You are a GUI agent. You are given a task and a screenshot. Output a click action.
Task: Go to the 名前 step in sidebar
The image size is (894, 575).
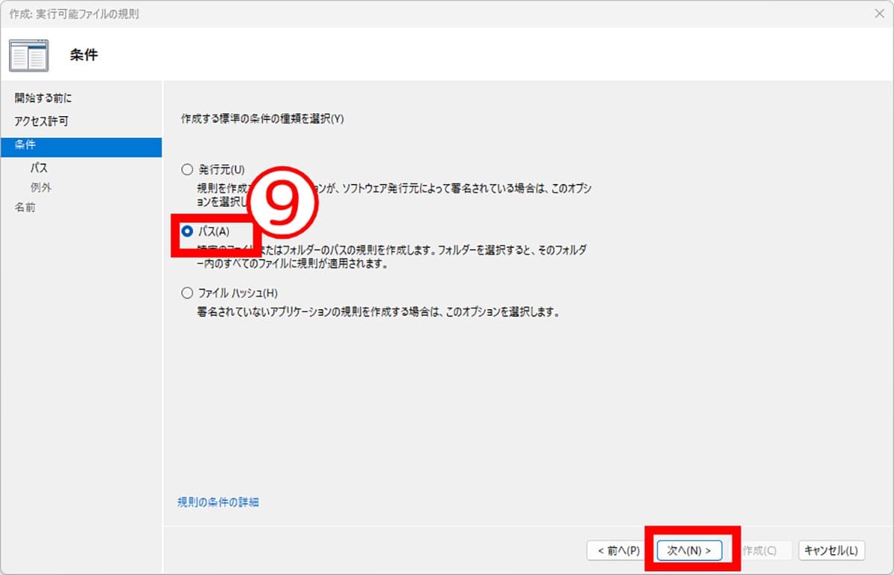pyautogui.click(x=25, y=208)
